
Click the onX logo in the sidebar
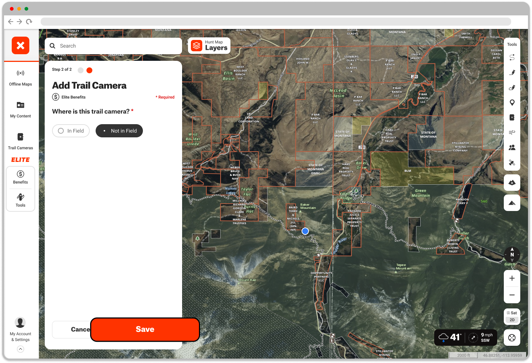click(21, 45)
